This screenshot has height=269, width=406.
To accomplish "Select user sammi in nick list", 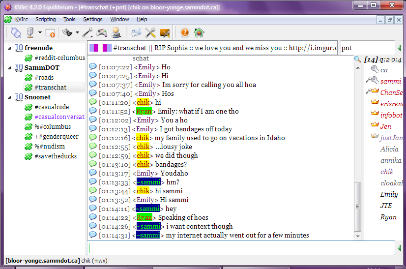I will [x=390, y=81].
